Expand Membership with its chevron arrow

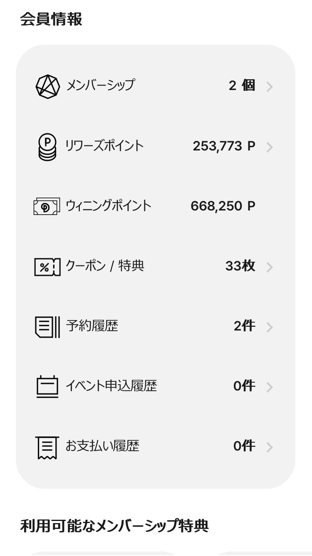tap(270, 87)
